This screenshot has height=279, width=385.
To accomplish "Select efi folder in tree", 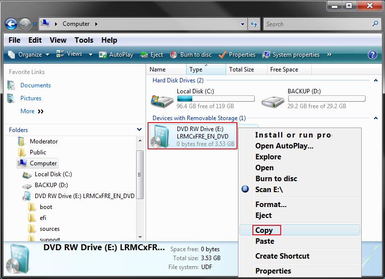I will [x=43, y=218].
